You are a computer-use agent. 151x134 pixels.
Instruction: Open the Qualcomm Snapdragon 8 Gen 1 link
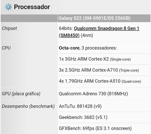[x=107, y=28]
